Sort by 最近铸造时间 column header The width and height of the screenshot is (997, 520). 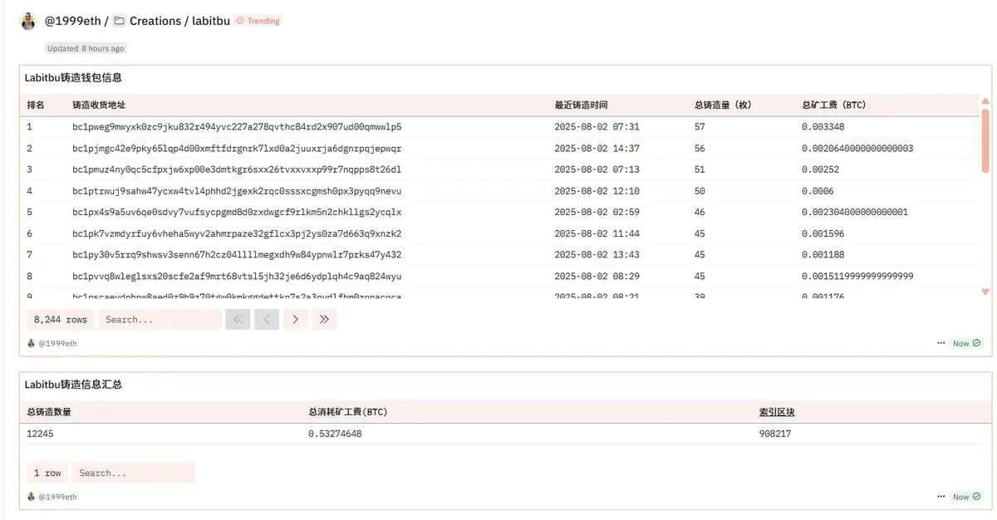pos(581,105)
